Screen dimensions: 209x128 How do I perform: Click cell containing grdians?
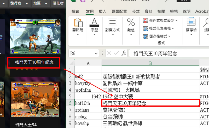88,110
